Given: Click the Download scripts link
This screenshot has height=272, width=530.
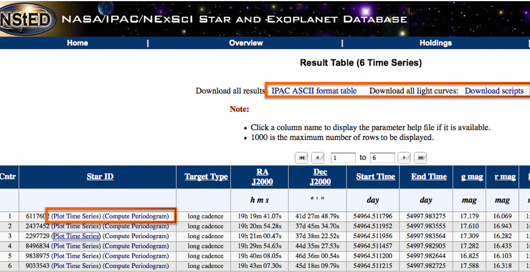Looking at the screenshot, I should click(x=494, y=91).
